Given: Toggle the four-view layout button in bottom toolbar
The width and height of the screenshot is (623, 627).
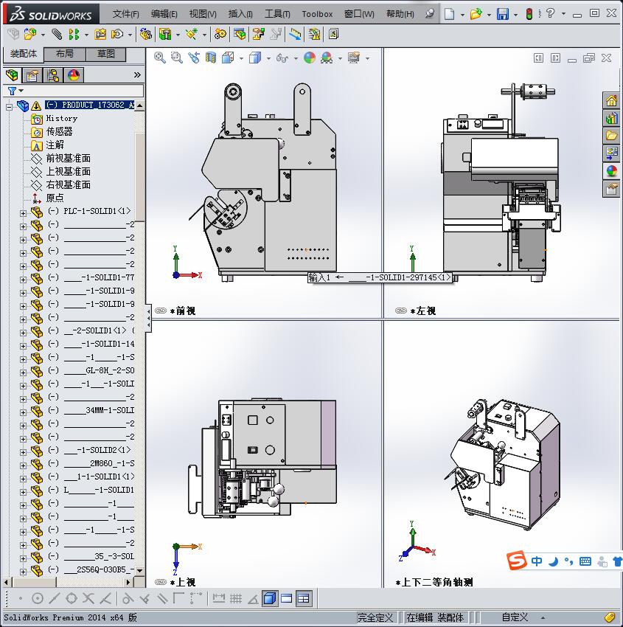Looking at the screenshot, I should click(304, 599).
